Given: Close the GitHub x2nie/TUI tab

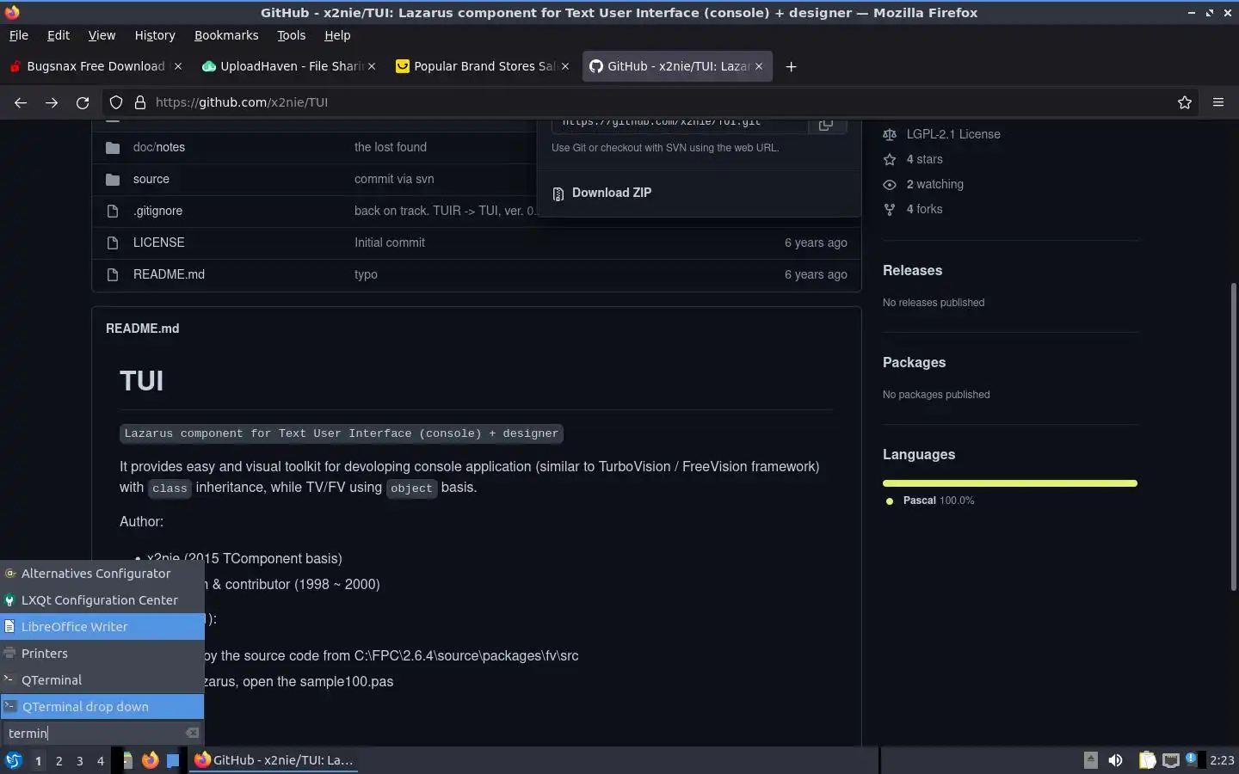Looking at the screenshot, I should 759,66.
